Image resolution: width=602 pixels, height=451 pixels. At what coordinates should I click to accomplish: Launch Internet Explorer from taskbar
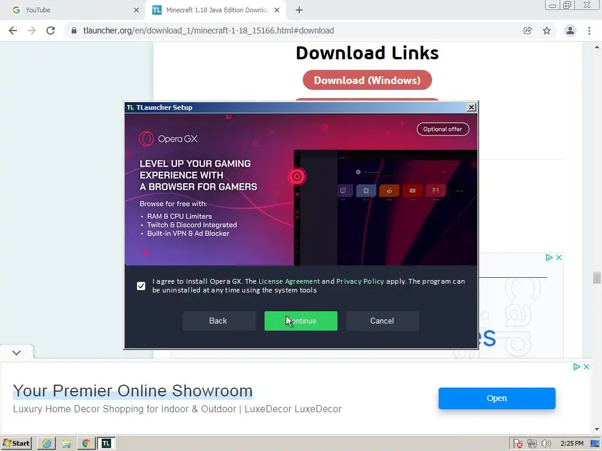click(x=46, y=443)
